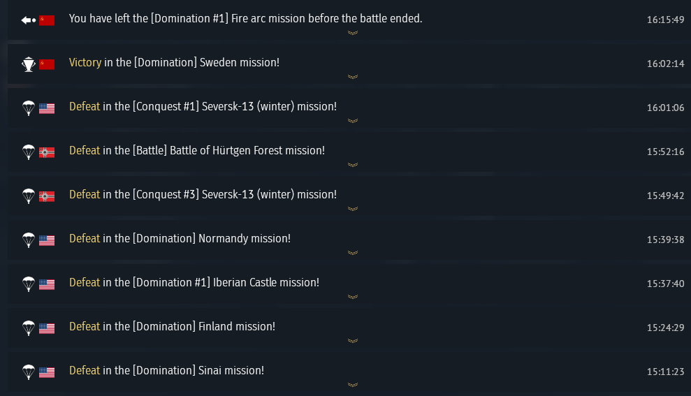Click the US flag on the Iberian Castle row
Viewport: 691px width, 396px height.
[x=47, y=284]
